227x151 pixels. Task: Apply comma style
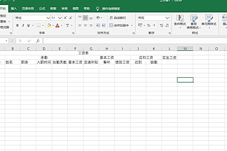(154, 25)
